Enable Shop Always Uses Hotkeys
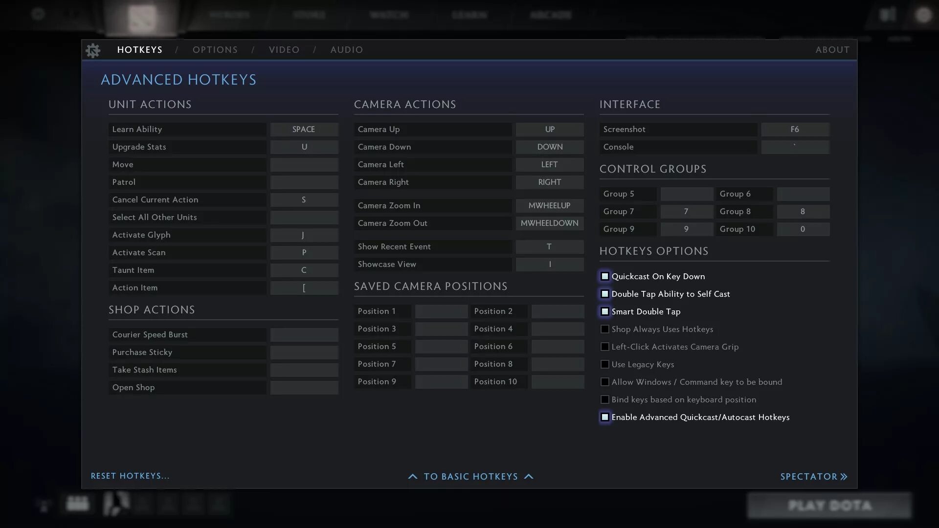The image size is (939, 528). [605, 329]
